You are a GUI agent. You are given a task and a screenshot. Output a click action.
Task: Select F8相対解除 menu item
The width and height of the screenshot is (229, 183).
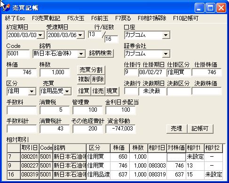point(152,18)
